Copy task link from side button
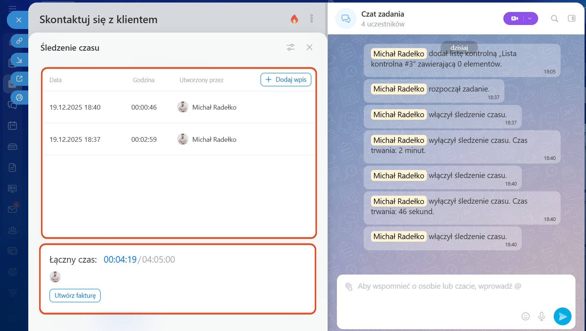The height and width of the screenshot is (331, 586). (x=19, y=41)
